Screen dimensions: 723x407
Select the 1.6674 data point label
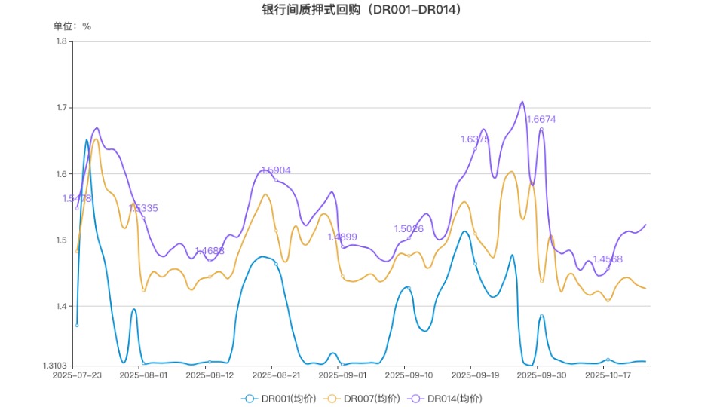click(541, 119)
